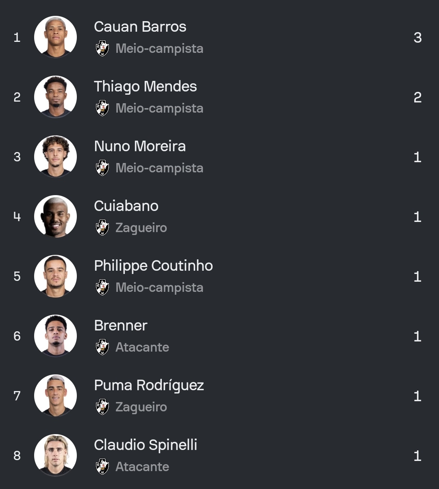Click the club crest beside Cauan Barros
Image resolution: width=439 pixels, height=489 pixels.
[102, 48]
